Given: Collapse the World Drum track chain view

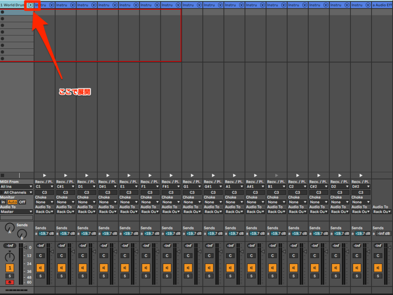Looking at the screenshot, I should (30, 5).
